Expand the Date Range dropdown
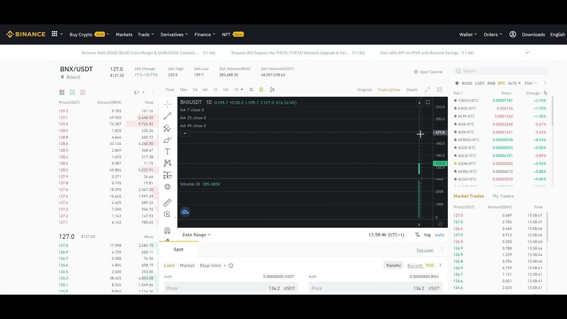567x319 pixels. [x=196, y=235]
